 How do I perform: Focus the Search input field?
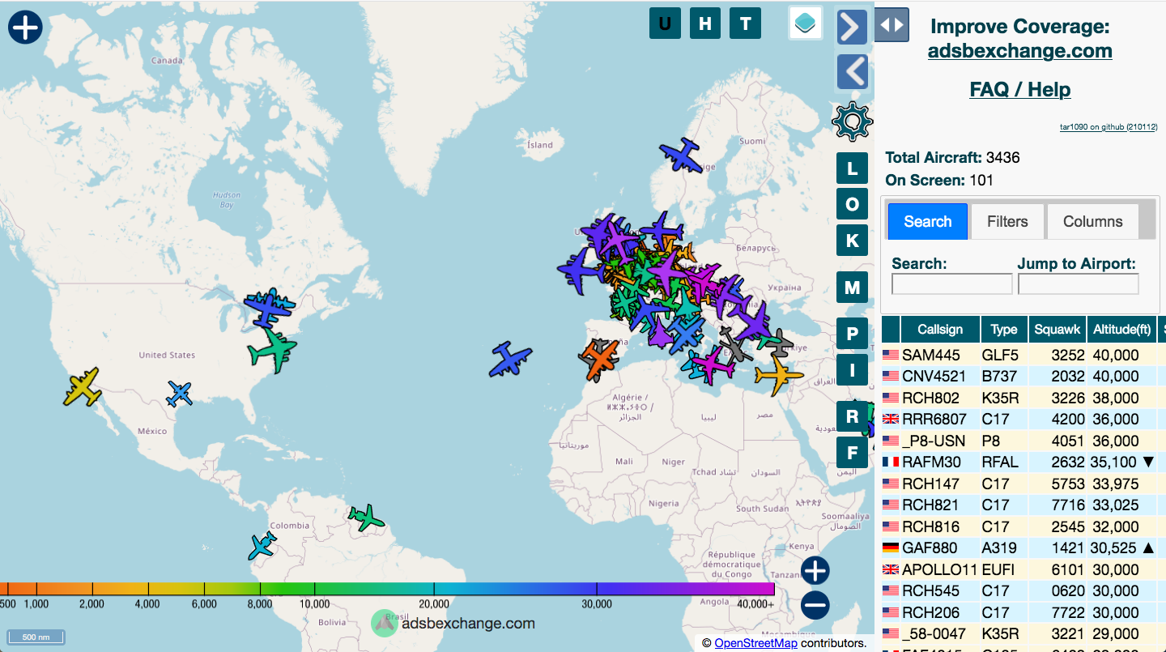[x=952, y=284]
